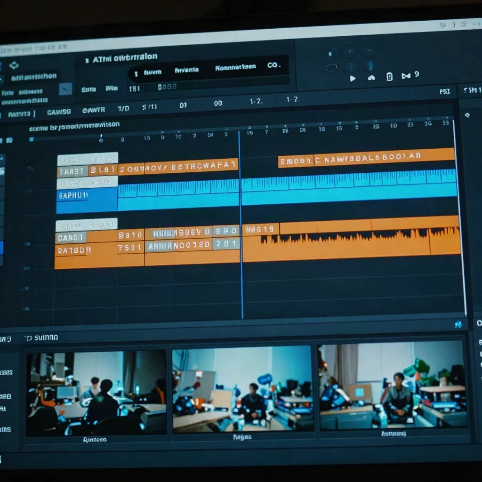The image size is (482, 482).
Task: Select the blue waveform clip right of playhead
Action: click(349, 186)
